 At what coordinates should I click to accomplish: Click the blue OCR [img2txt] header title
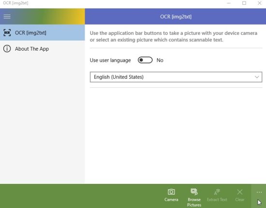click(x=176, y=16)
